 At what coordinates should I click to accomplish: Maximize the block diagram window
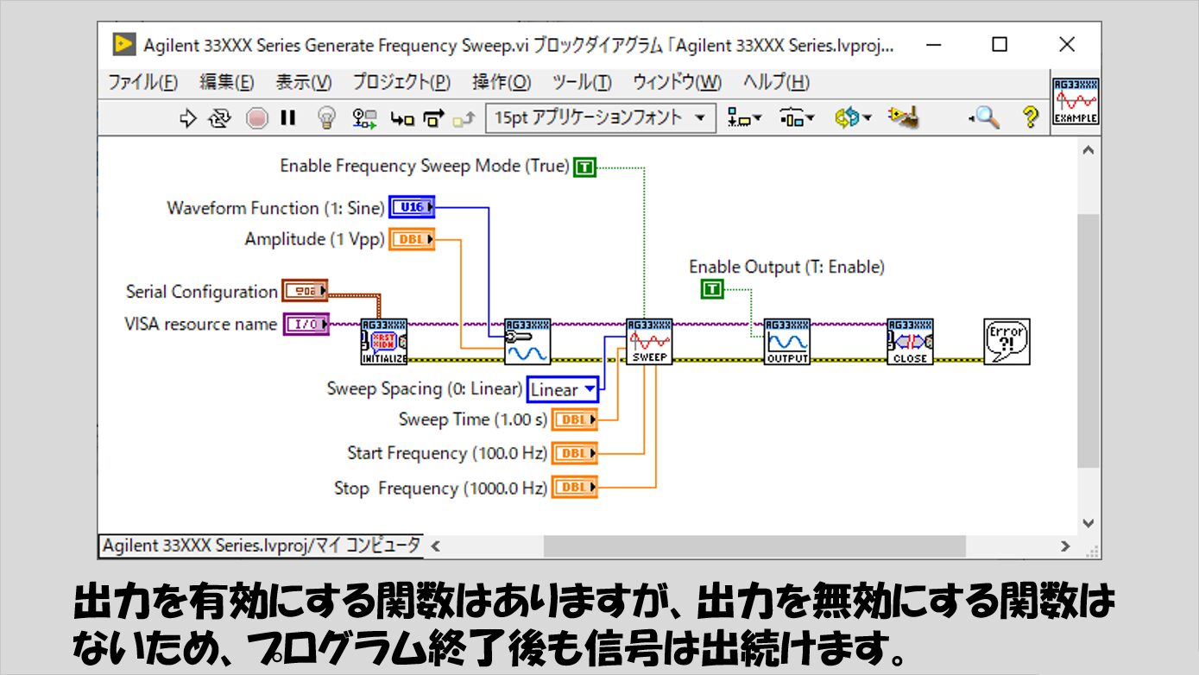point(1000,45)
